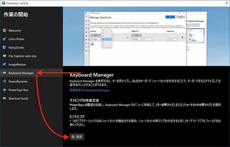
Task: Click the PowerToys title bar app icon
Action: click(x=3, y=3)
